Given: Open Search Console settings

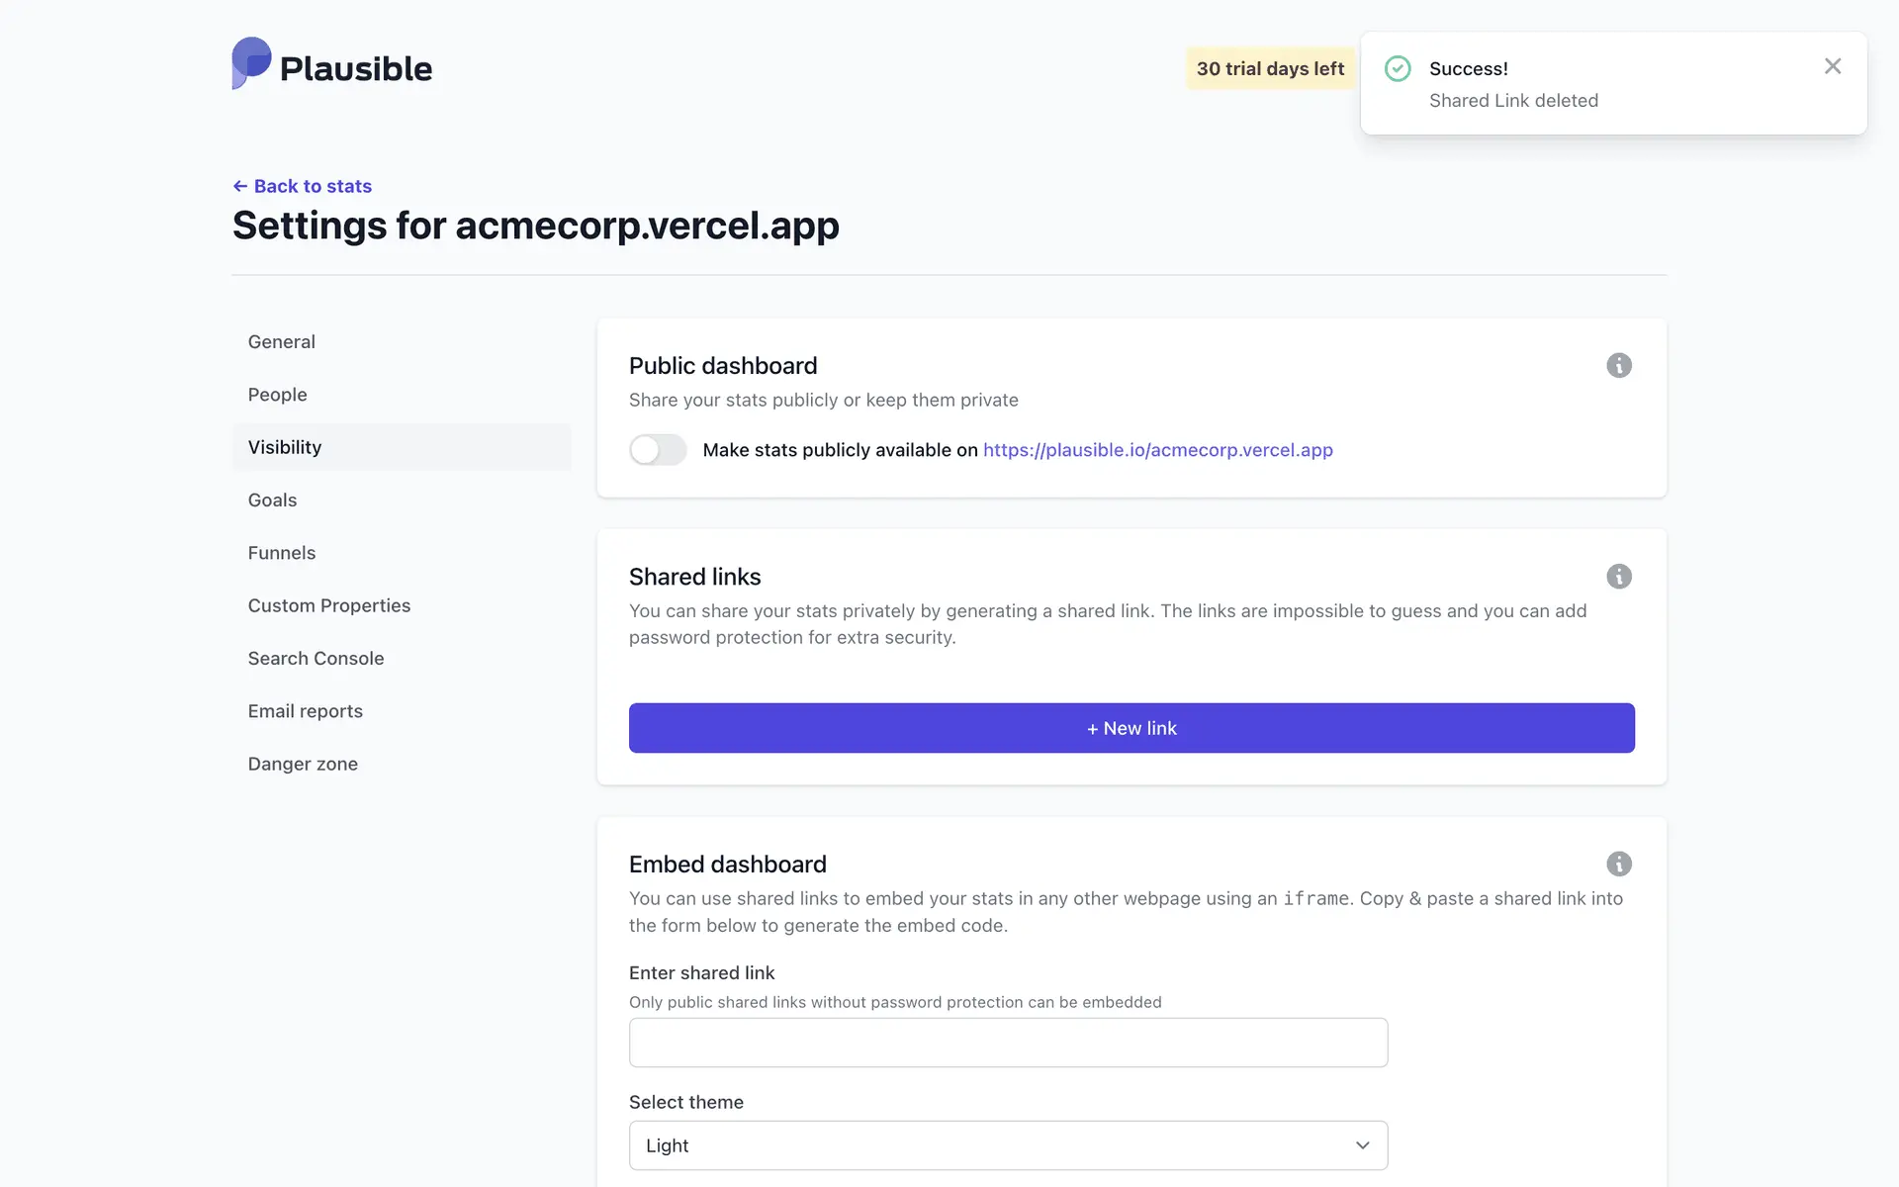Looking at the screenshot, I should (x=316, y=659).
